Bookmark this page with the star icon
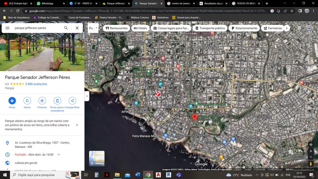318x179 pixels. click(x=292, y=11)
